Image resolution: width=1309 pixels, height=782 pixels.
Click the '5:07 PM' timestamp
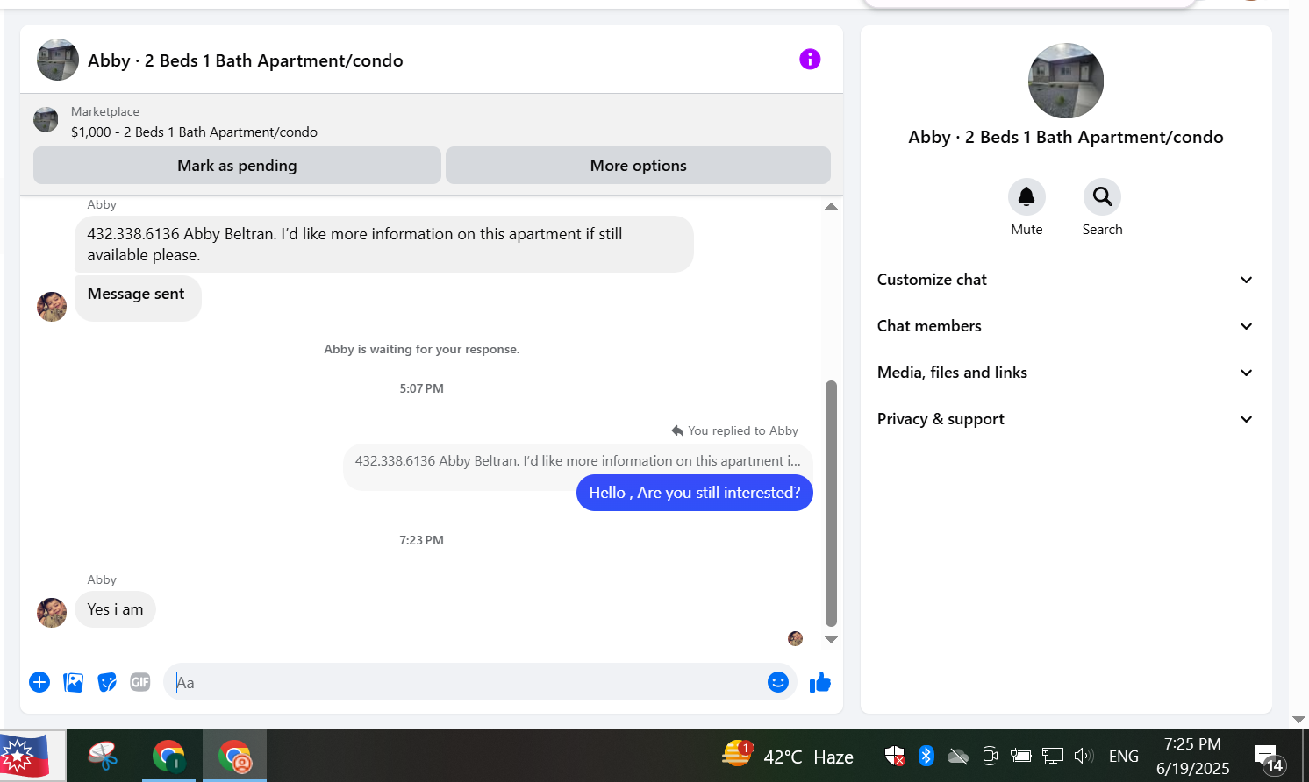[422, 388]
